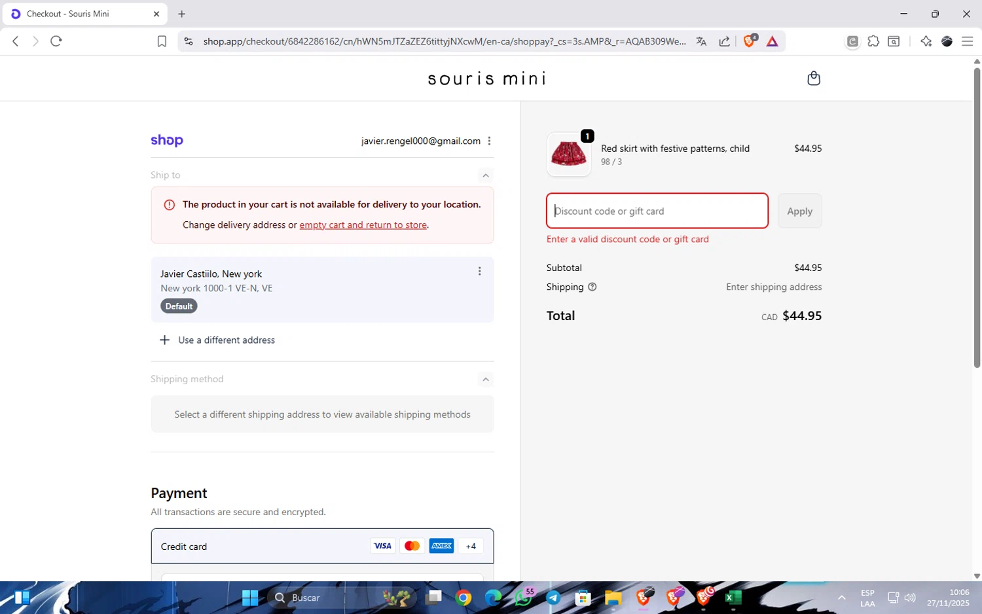
Task: Show hidden system tray icons
Action: (841, 598)
